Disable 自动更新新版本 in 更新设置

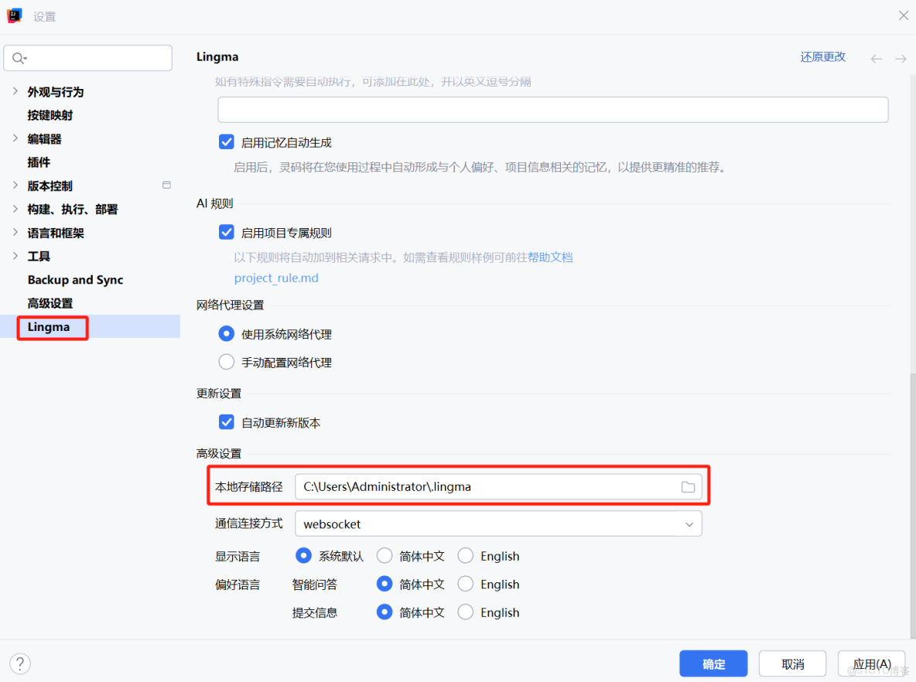(x=226, y=422)
